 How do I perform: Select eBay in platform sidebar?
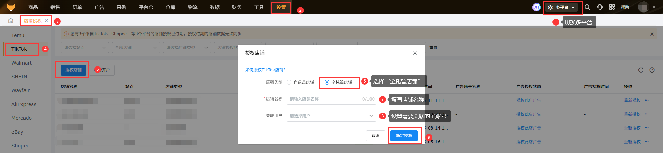(x=17, y=132)
